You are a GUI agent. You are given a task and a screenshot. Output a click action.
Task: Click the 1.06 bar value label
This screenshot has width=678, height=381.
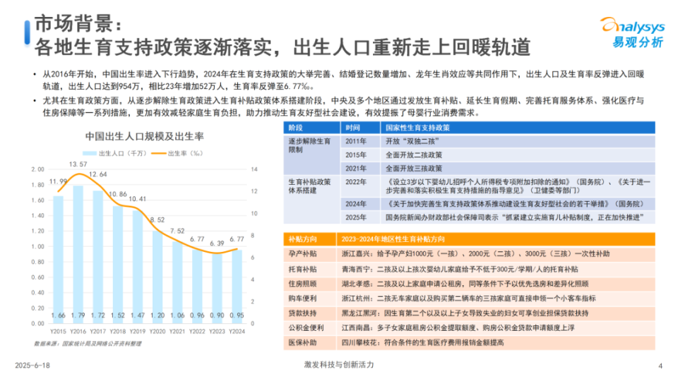pyautogui.click(x=177, y=315)
